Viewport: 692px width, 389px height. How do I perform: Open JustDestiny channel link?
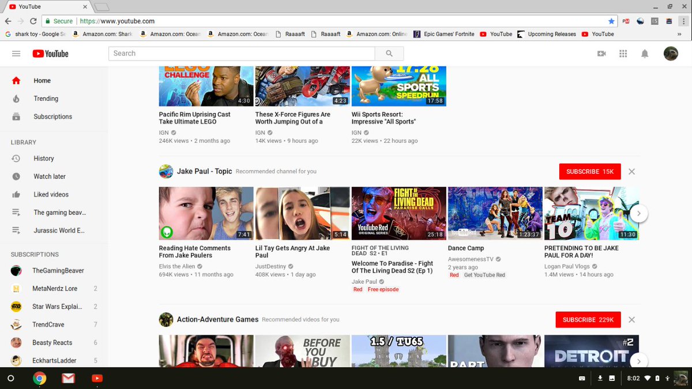pyautogui.click(x=270, y=267)
